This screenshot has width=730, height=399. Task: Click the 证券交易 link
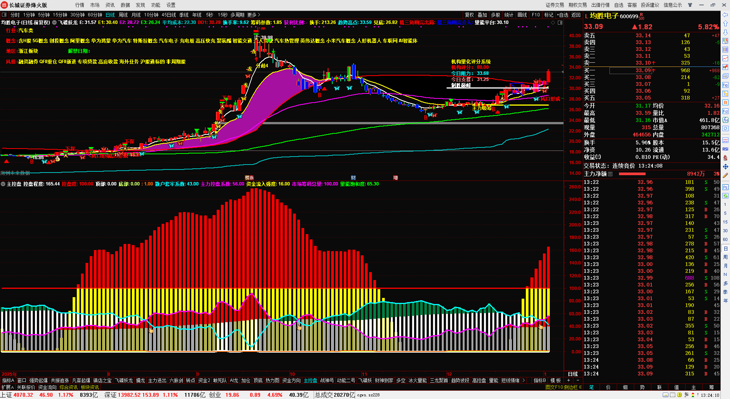555,5
